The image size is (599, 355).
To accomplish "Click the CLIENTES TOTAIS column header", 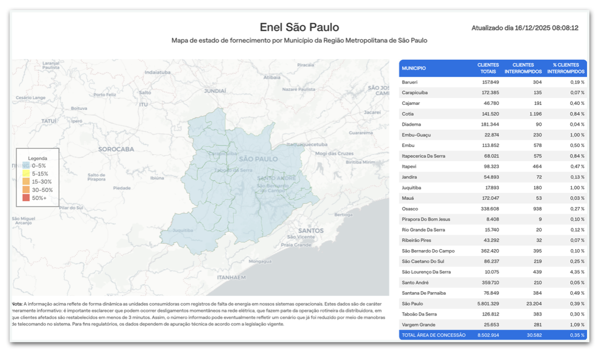I will point(488,68).
